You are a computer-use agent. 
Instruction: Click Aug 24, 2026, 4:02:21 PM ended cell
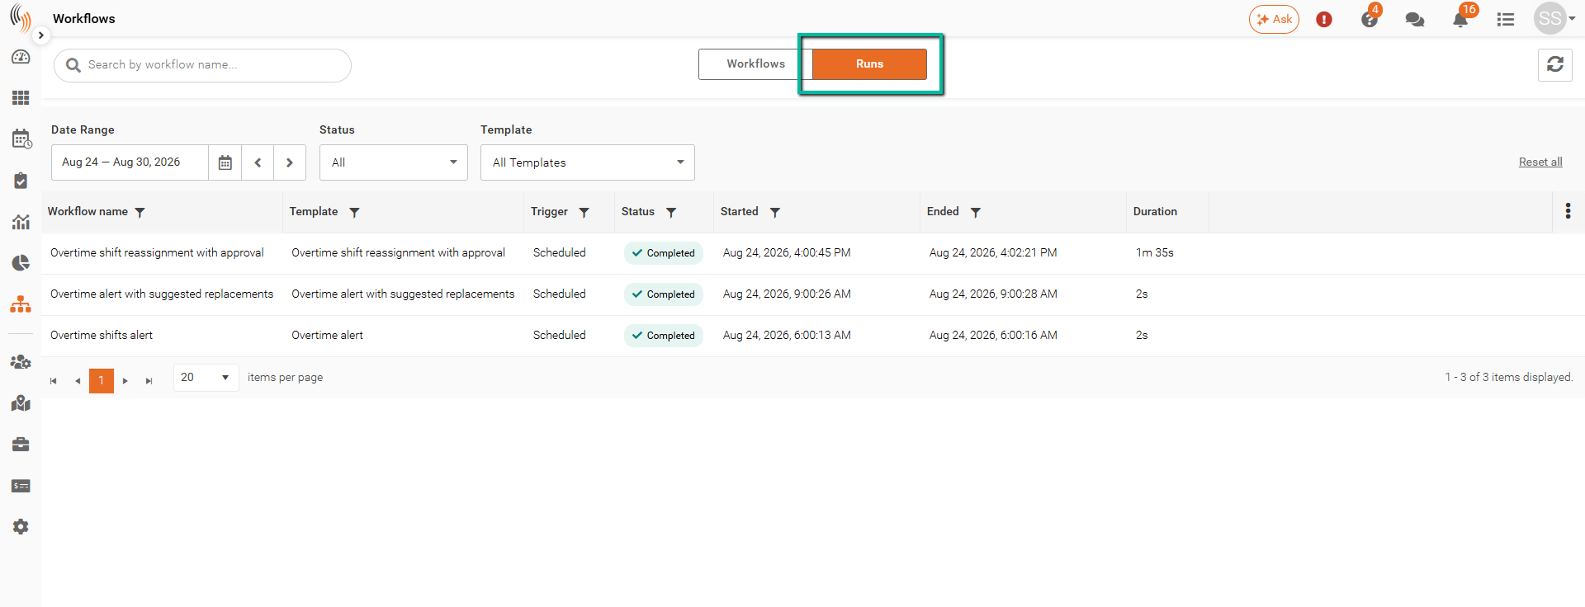pos(993,252)
